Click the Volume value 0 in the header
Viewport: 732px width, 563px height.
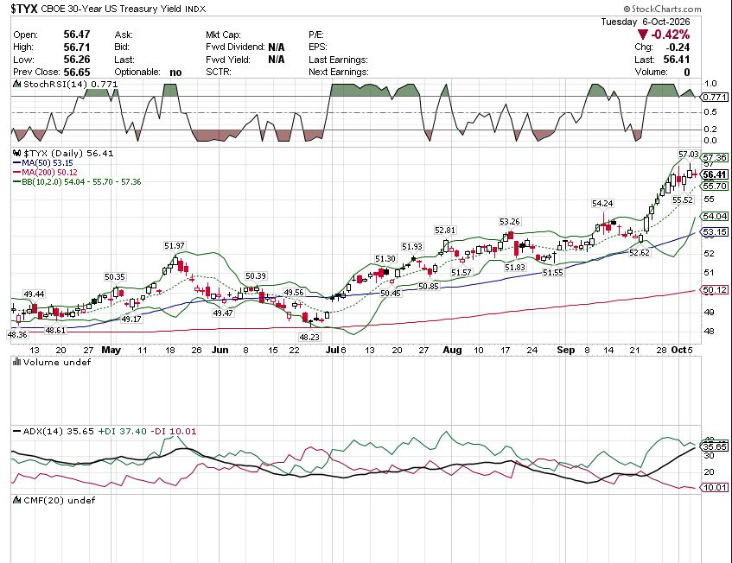(x=687, y=73)
